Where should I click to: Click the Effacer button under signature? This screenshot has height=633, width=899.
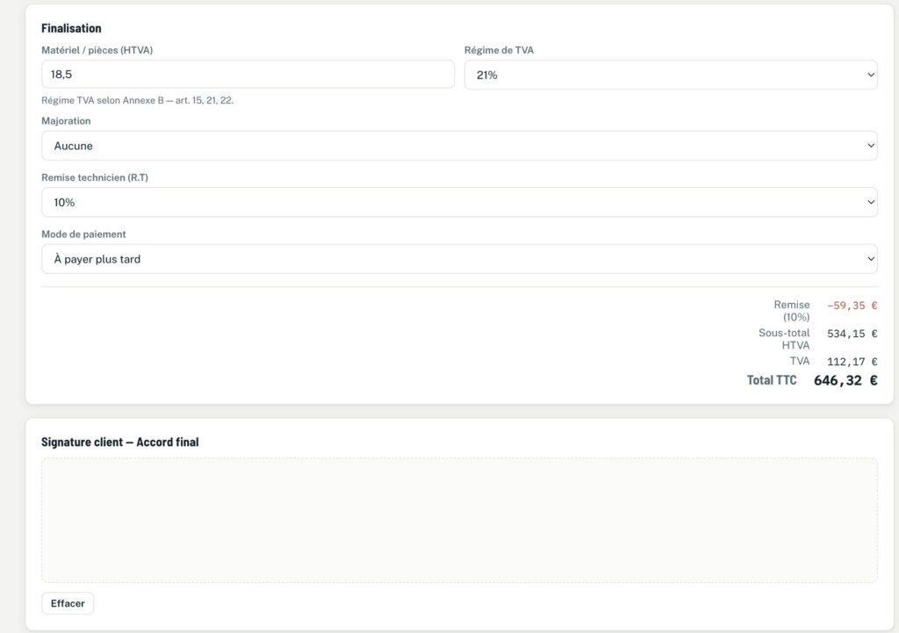[68, 603]
